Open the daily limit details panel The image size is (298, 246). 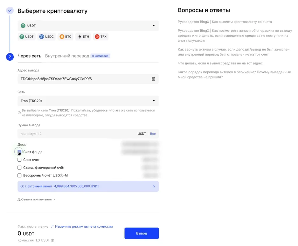[x=88, y=186]
